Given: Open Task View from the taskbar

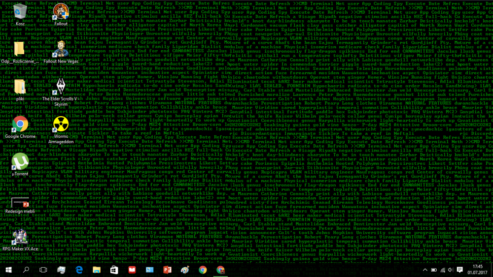Looking at the screenshot, I should click(x=43, y=270).
